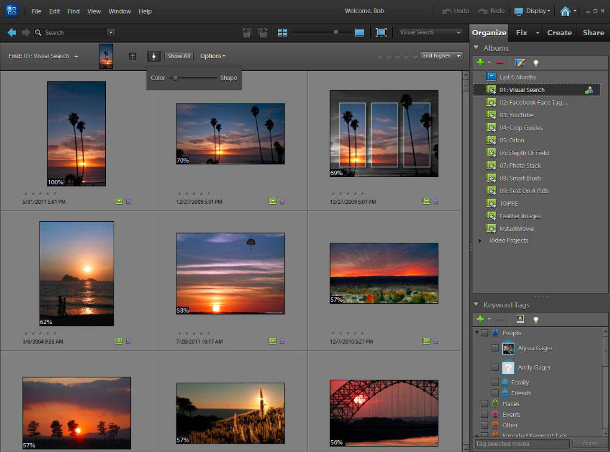Click the full screen view icon in the toolbar
This screenshot has width=610, height=452.
[x=382, y=33]
